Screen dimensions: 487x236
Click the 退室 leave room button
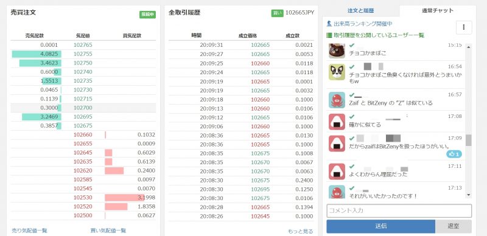tap(454, 226)
